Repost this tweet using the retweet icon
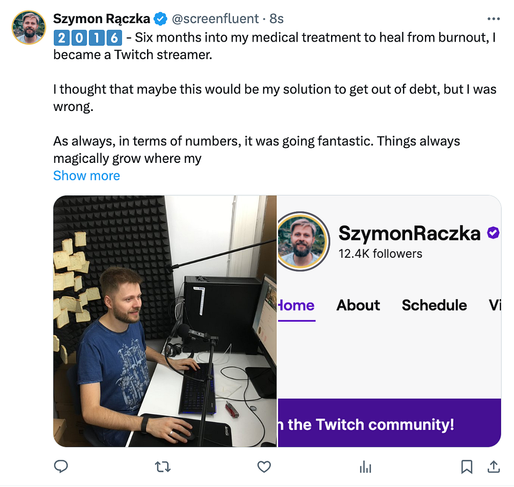The width and height of the screenshot is (514, 487). tap(162, 466)
